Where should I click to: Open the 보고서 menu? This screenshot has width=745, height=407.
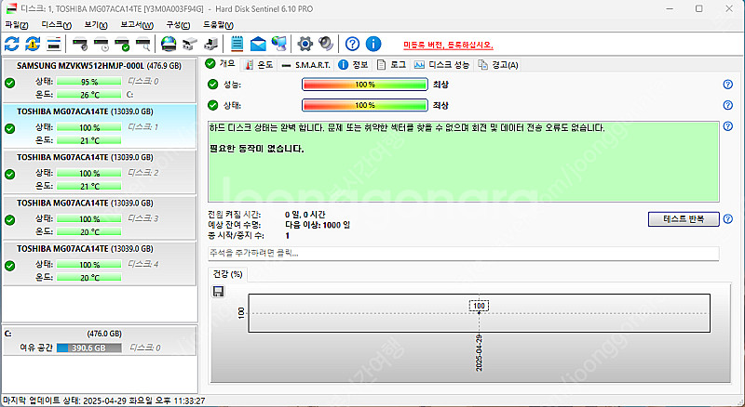click(x=136, y=25)
